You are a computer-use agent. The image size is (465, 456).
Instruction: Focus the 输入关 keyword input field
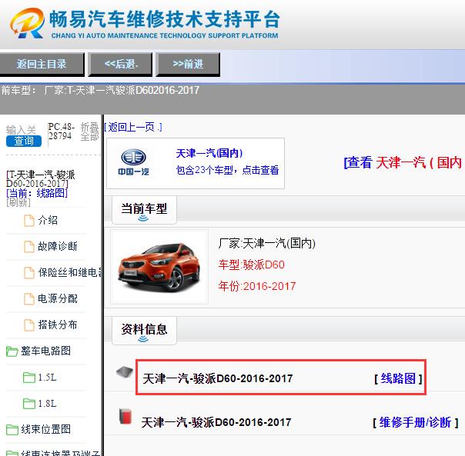coord(21,130)
